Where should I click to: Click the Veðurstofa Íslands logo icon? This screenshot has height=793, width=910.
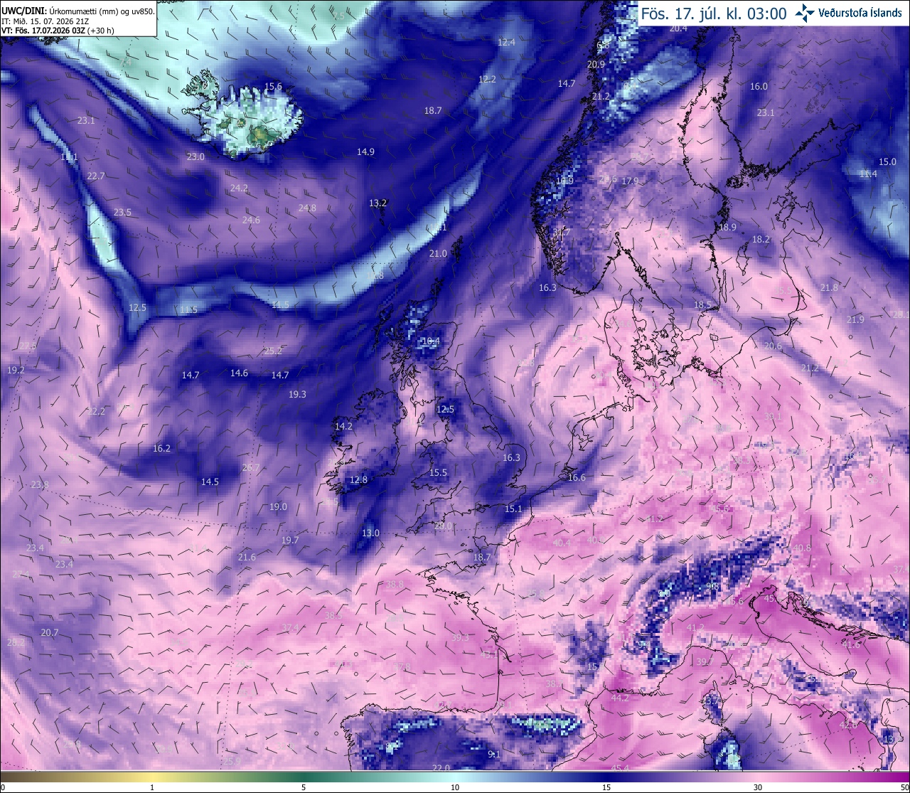click(x=804, y=13)
